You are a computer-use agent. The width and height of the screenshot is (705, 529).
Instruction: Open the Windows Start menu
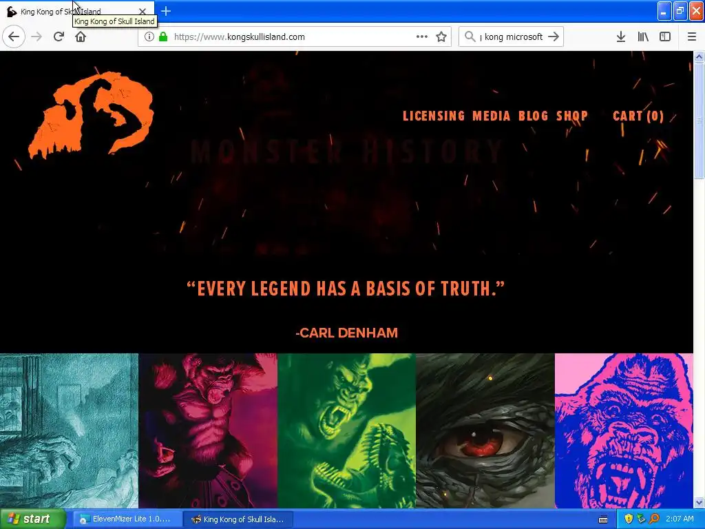(32, 519)
